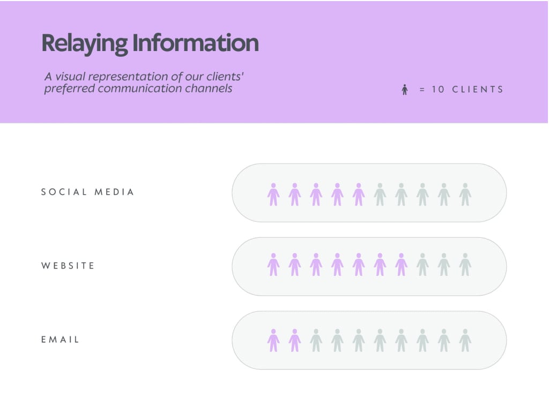Click the dark person icon in the legend
This screenshot has height=412, width=549.
click(405, 90)
